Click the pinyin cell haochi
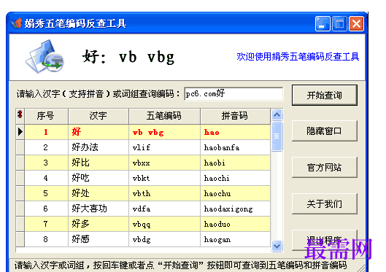386x272 pixels. 236,178
